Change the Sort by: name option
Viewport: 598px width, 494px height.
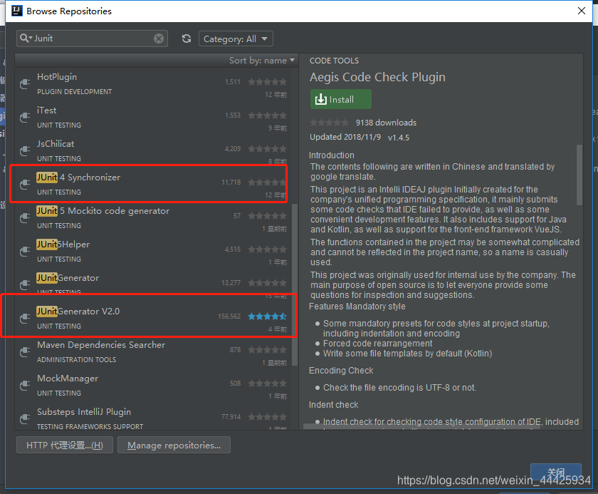point(262,61)
